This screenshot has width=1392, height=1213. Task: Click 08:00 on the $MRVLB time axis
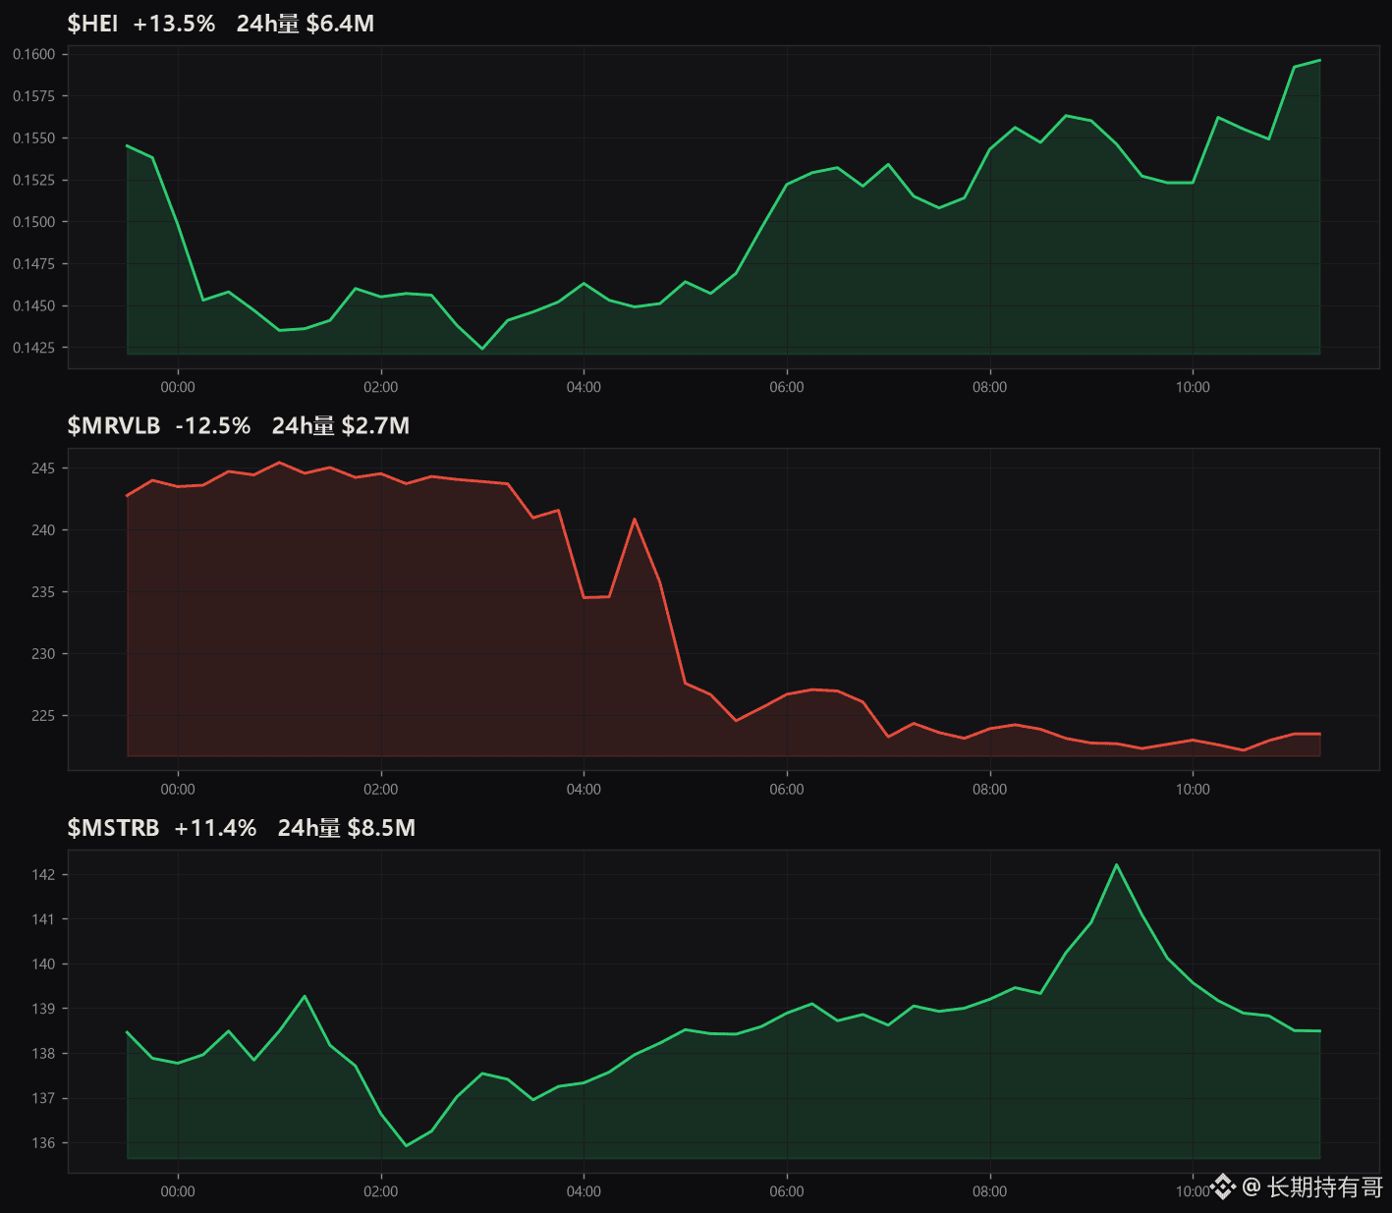tap(990, 789)
